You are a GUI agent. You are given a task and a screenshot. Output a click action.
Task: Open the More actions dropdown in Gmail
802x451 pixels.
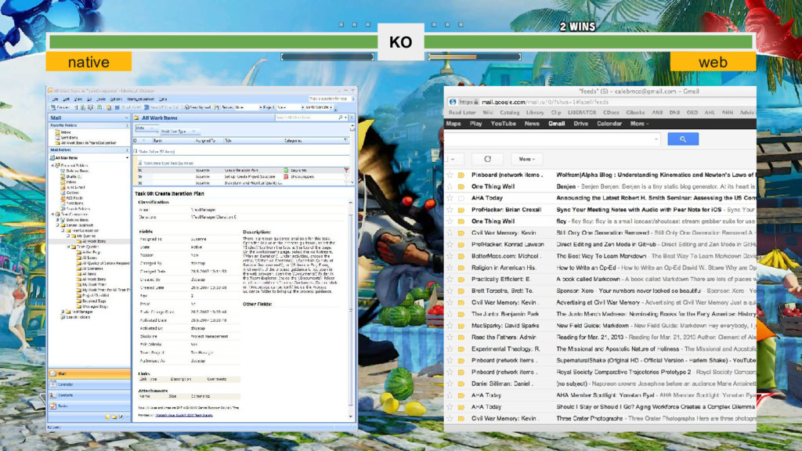click(x=526, y=159)
